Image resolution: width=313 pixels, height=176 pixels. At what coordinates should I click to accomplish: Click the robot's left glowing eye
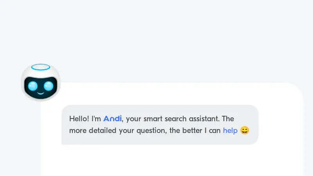tap(33, 86)
